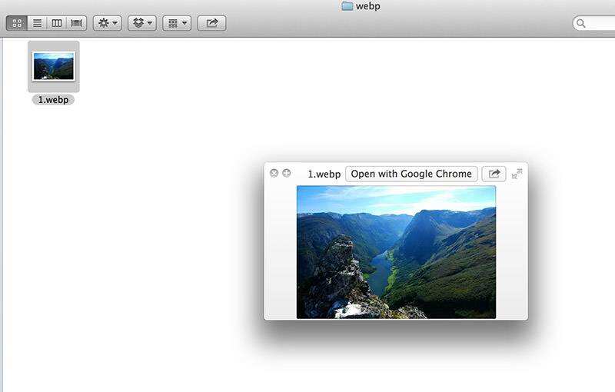Viewport: 615px width, 392px height.
Task: Click Open with Google Chrome
Action: pyautogui.click(x=411, y=174)
